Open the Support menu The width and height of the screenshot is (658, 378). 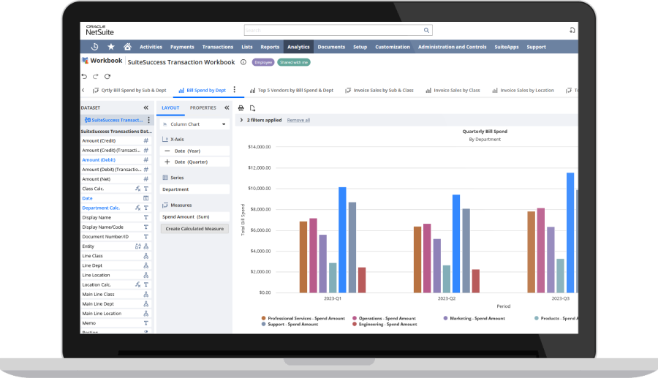(537, 47)
